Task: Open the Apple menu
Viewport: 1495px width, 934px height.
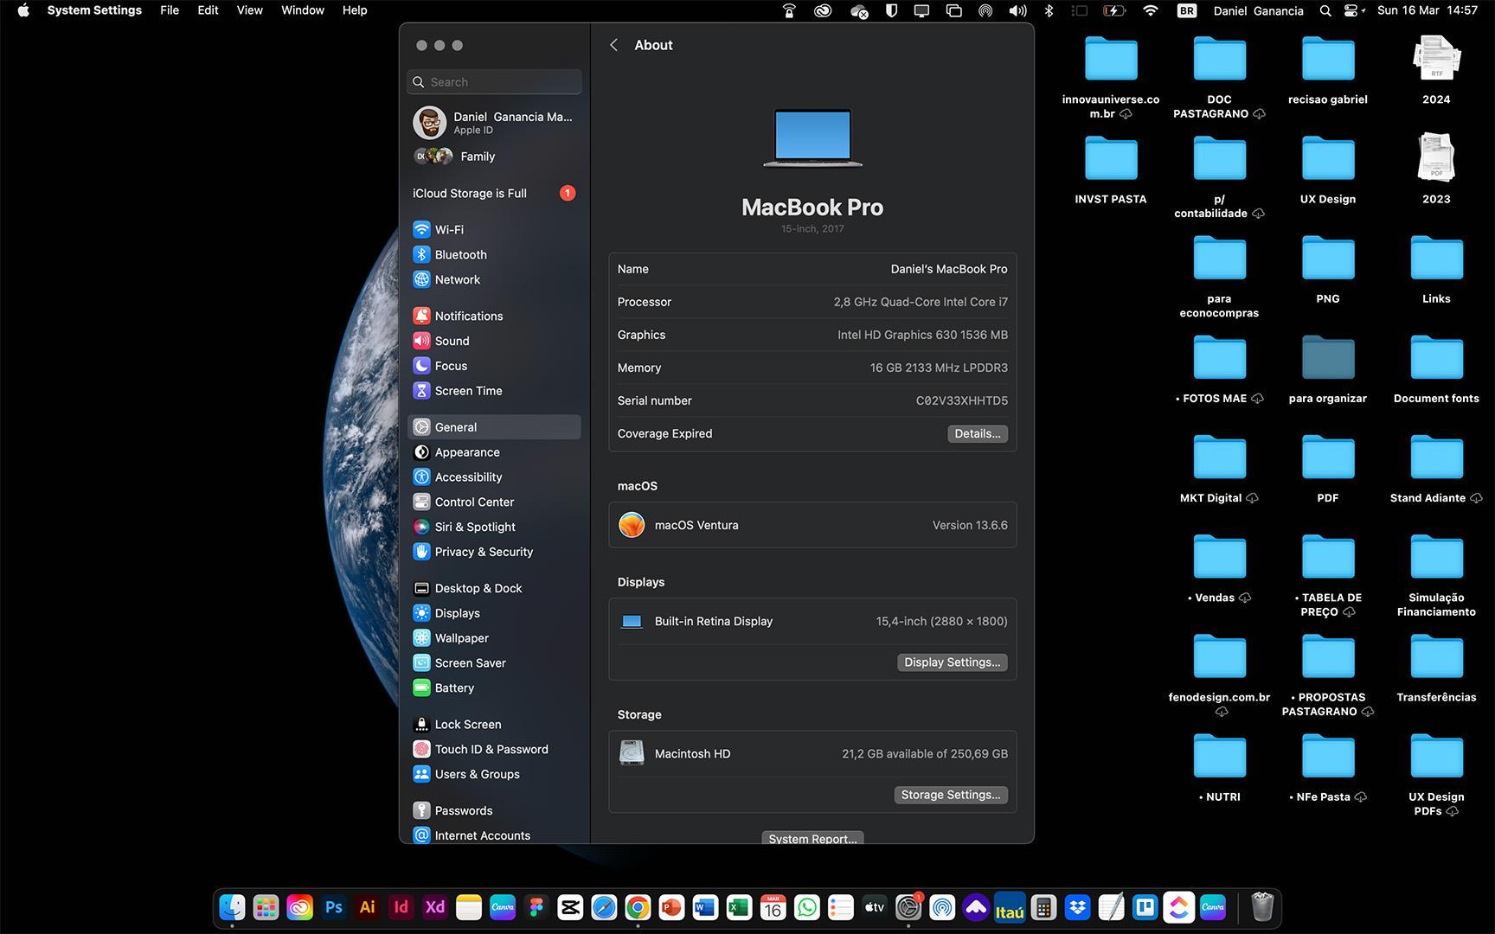Action: click(23, 10)
